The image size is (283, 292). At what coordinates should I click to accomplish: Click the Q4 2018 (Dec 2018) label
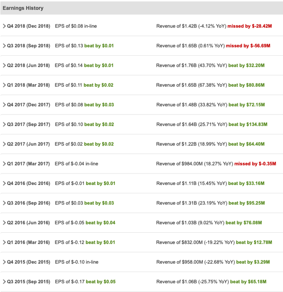point(29,26)
